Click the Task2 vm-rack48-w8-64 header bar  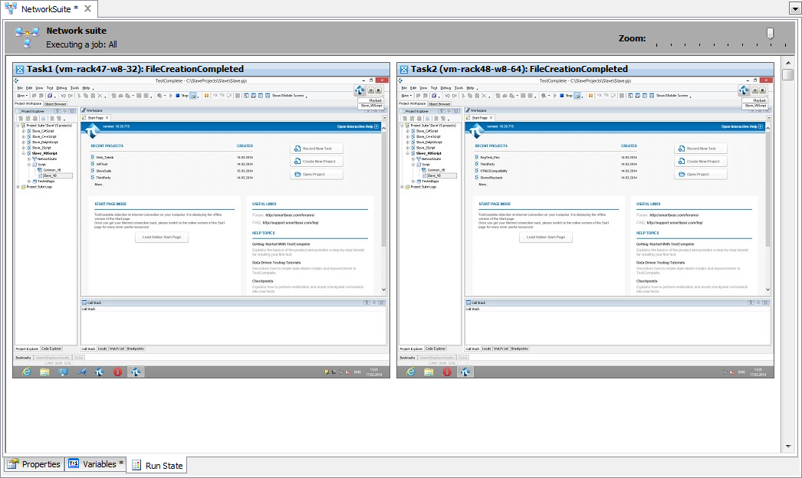tap(585, 69)
